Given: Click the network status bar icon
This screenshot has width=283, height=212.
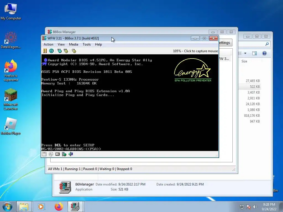Looking at the screenshot, I should click(x=64, y=154).
